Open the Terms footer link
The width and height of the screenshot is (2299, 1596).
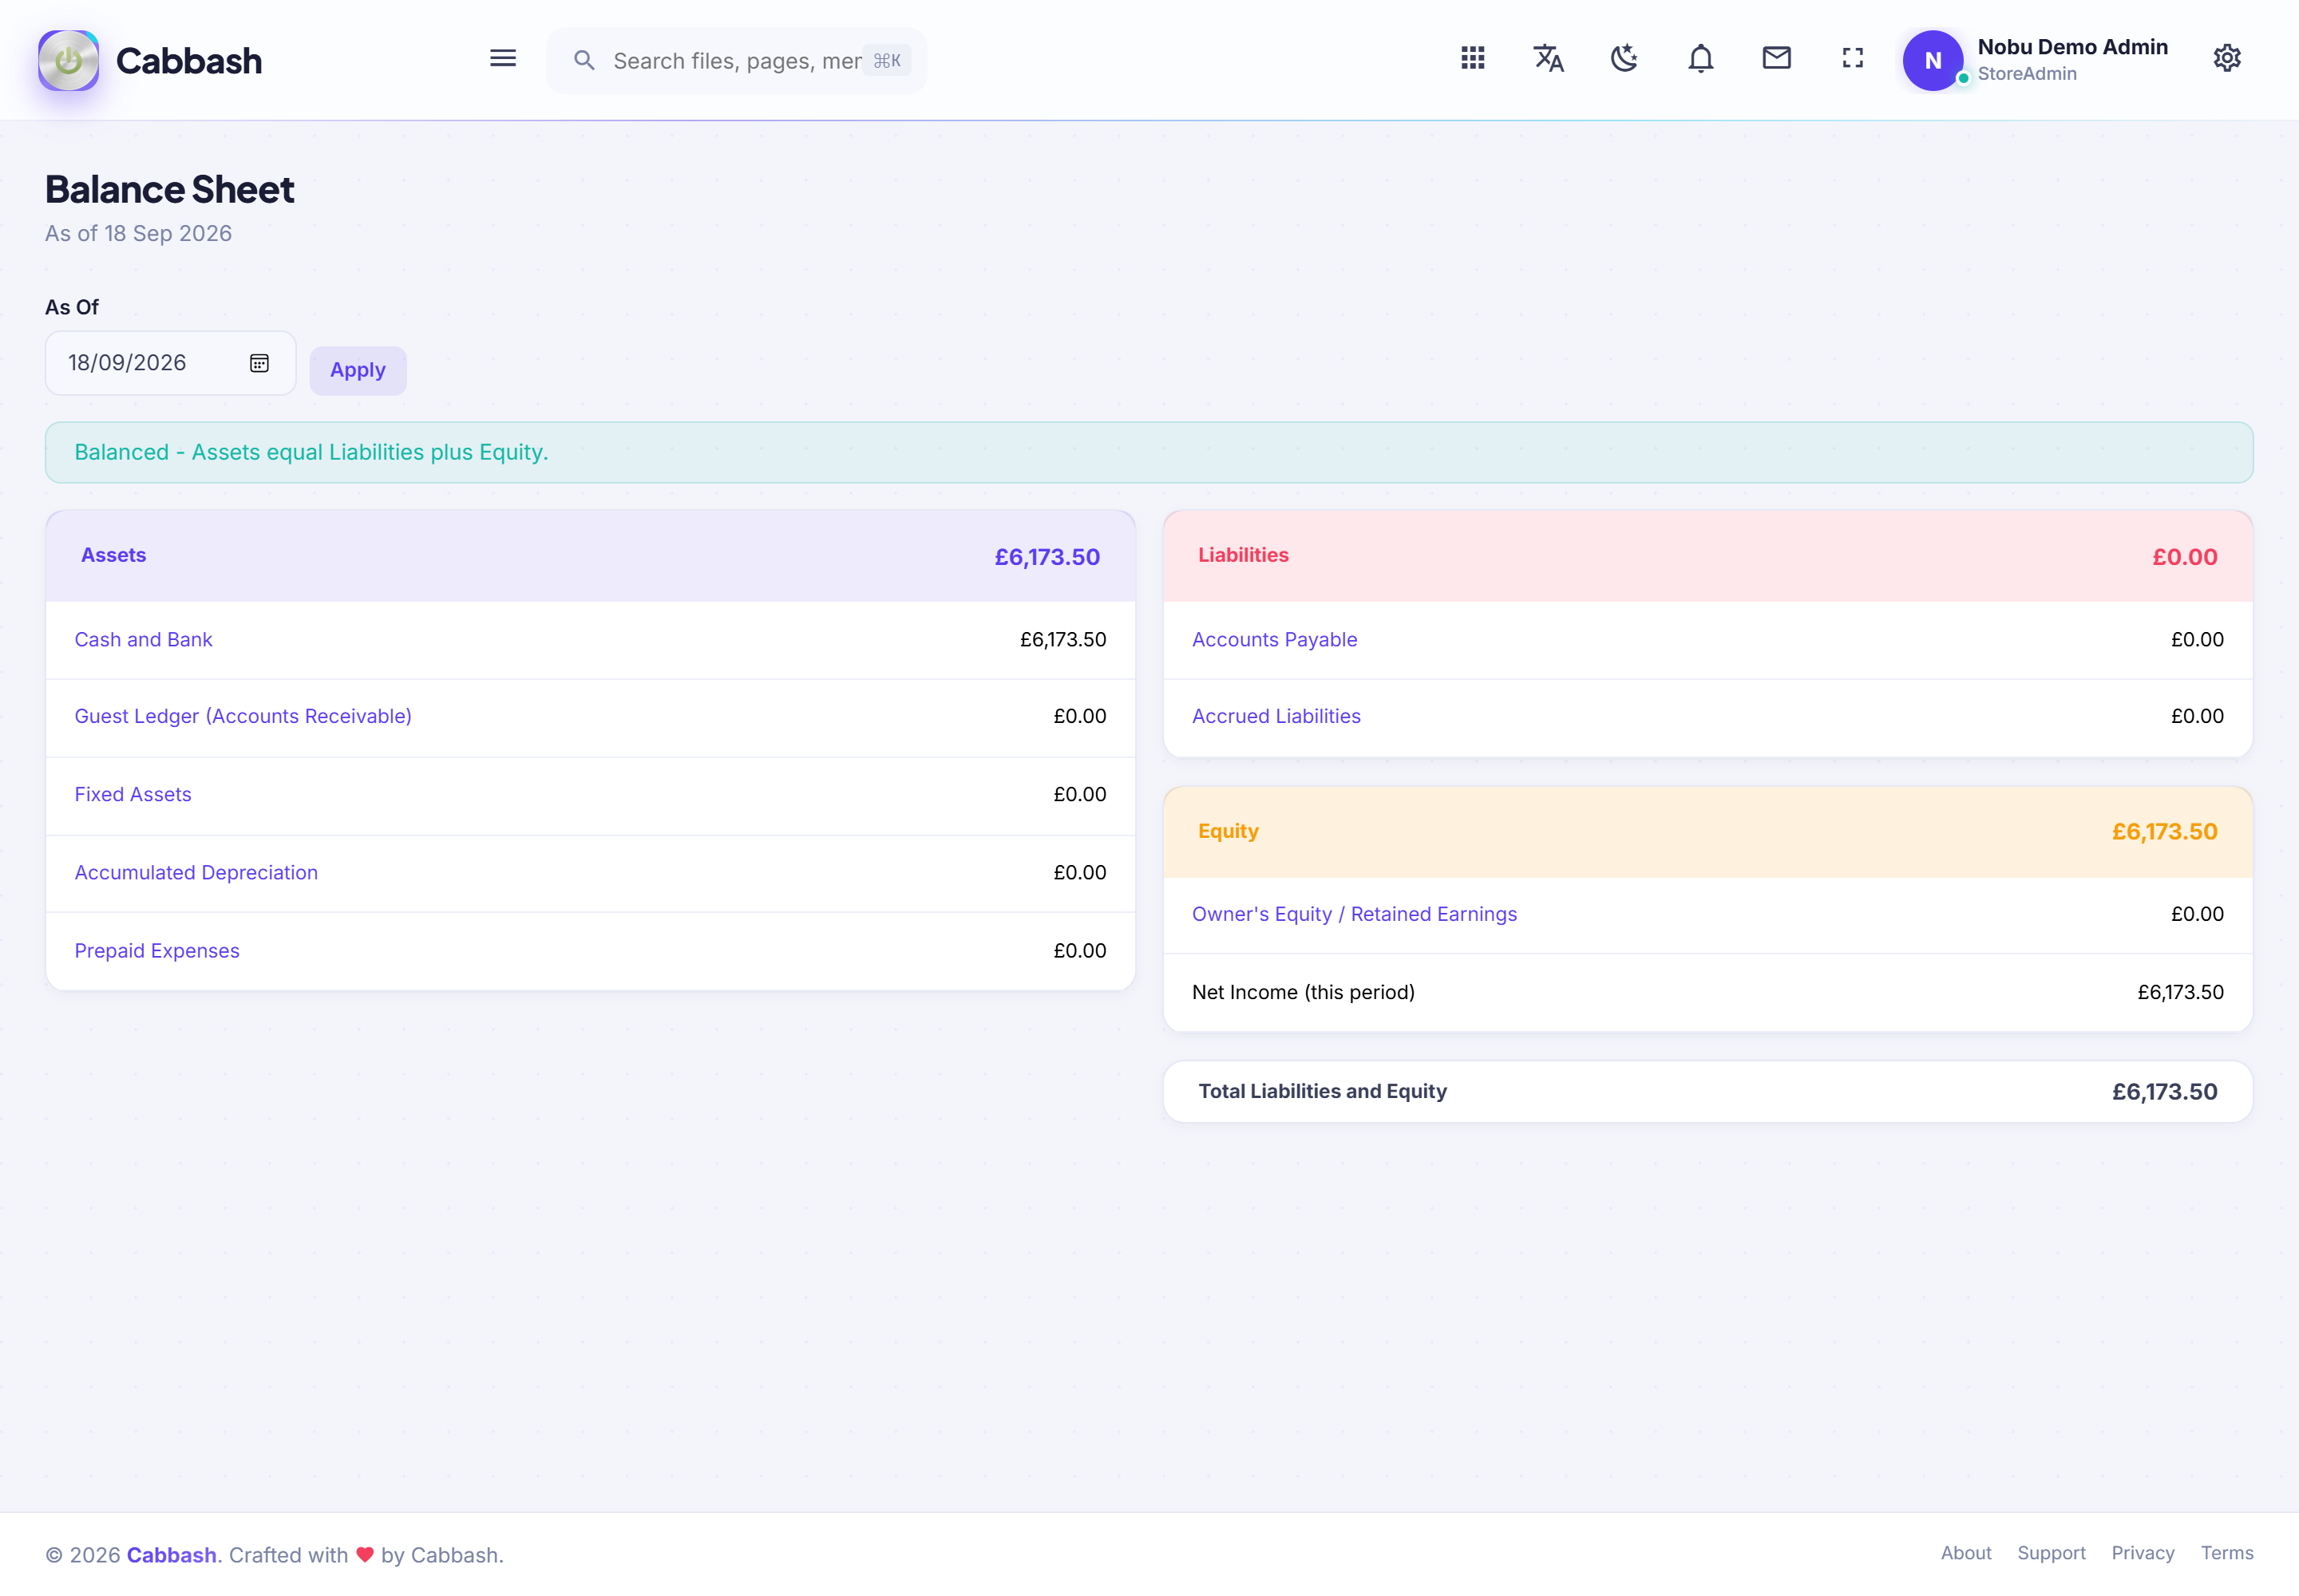click(x=2227, y=1553)
